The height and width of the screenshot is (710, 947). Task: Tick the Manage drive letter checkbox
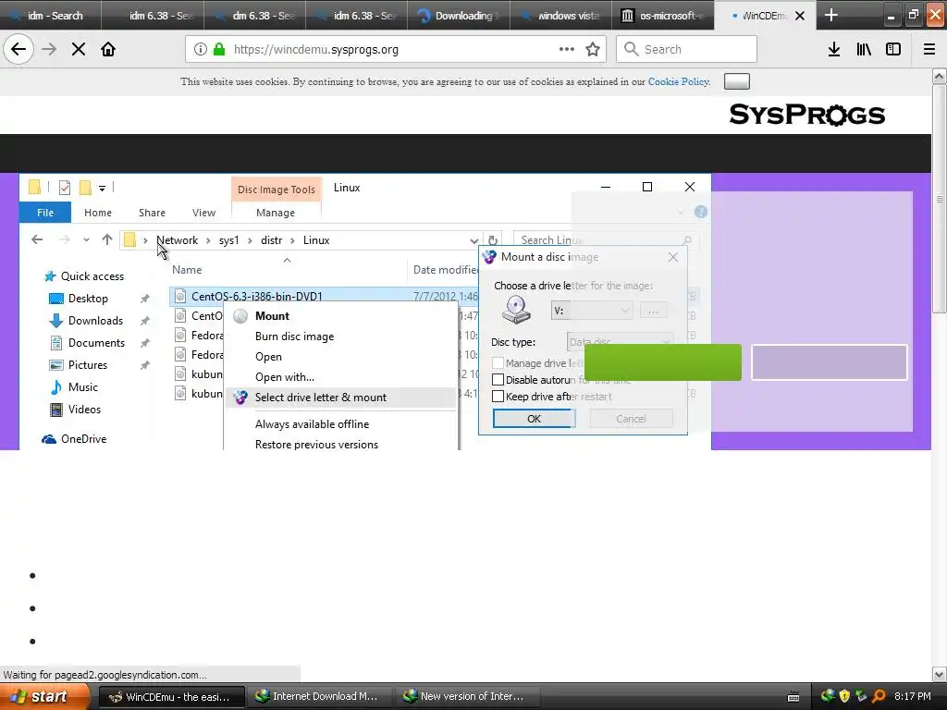tap(498, 362)
